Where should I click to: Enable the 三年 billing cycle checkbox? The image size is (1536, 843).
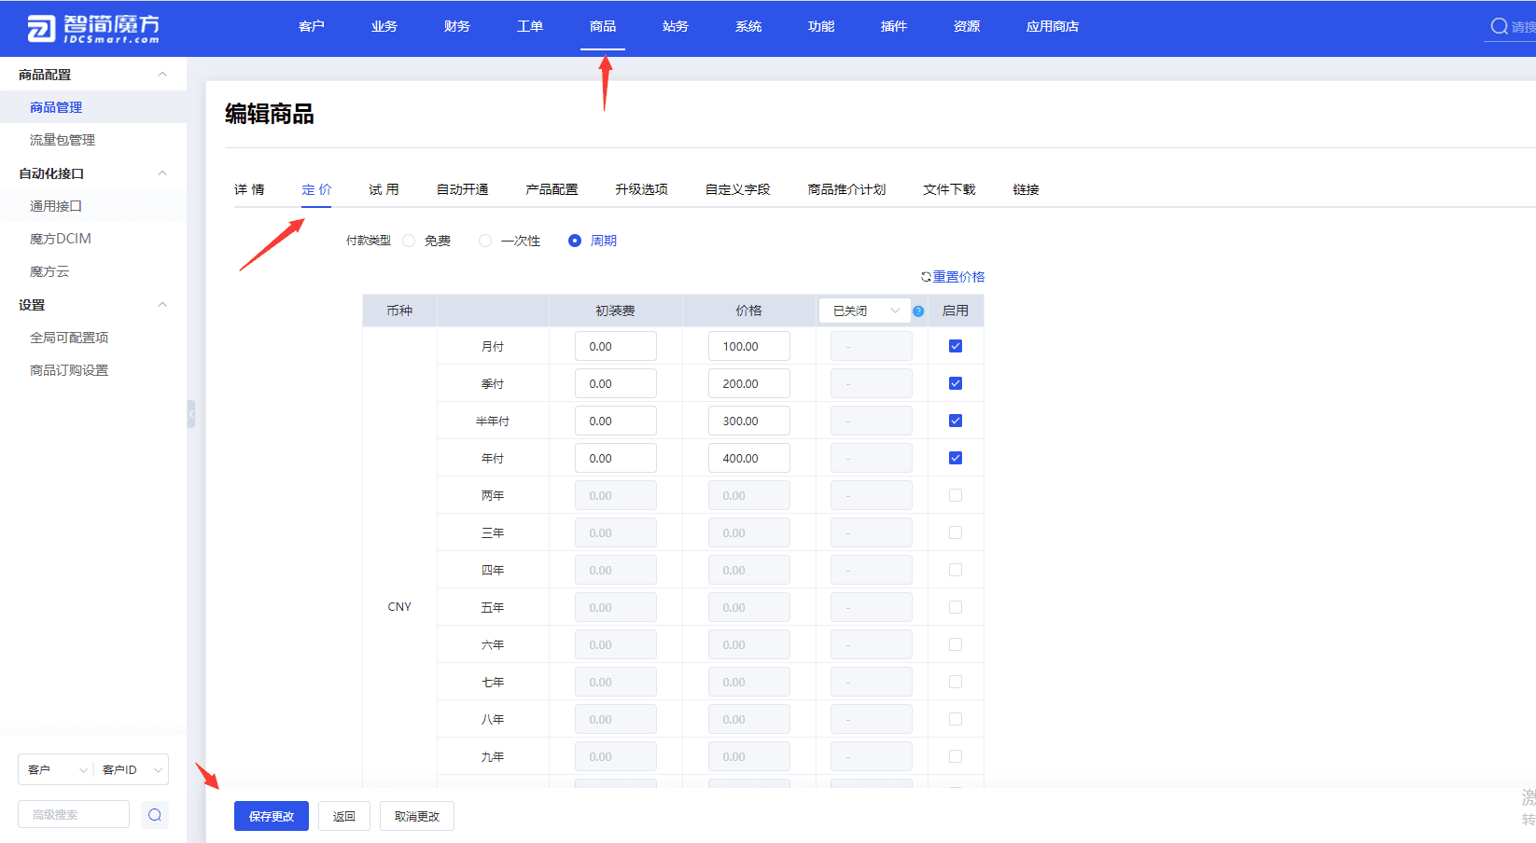click(x=956, y=532)
